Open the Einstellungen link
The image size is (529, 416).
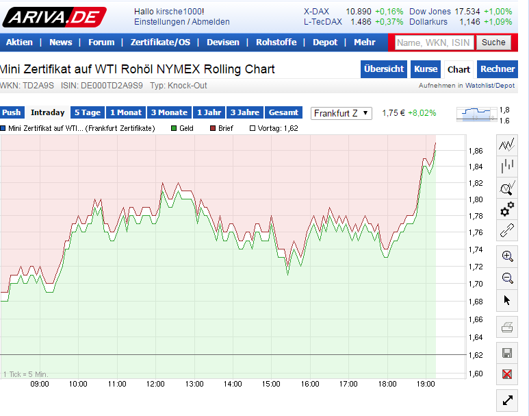[x=159, y=22]
